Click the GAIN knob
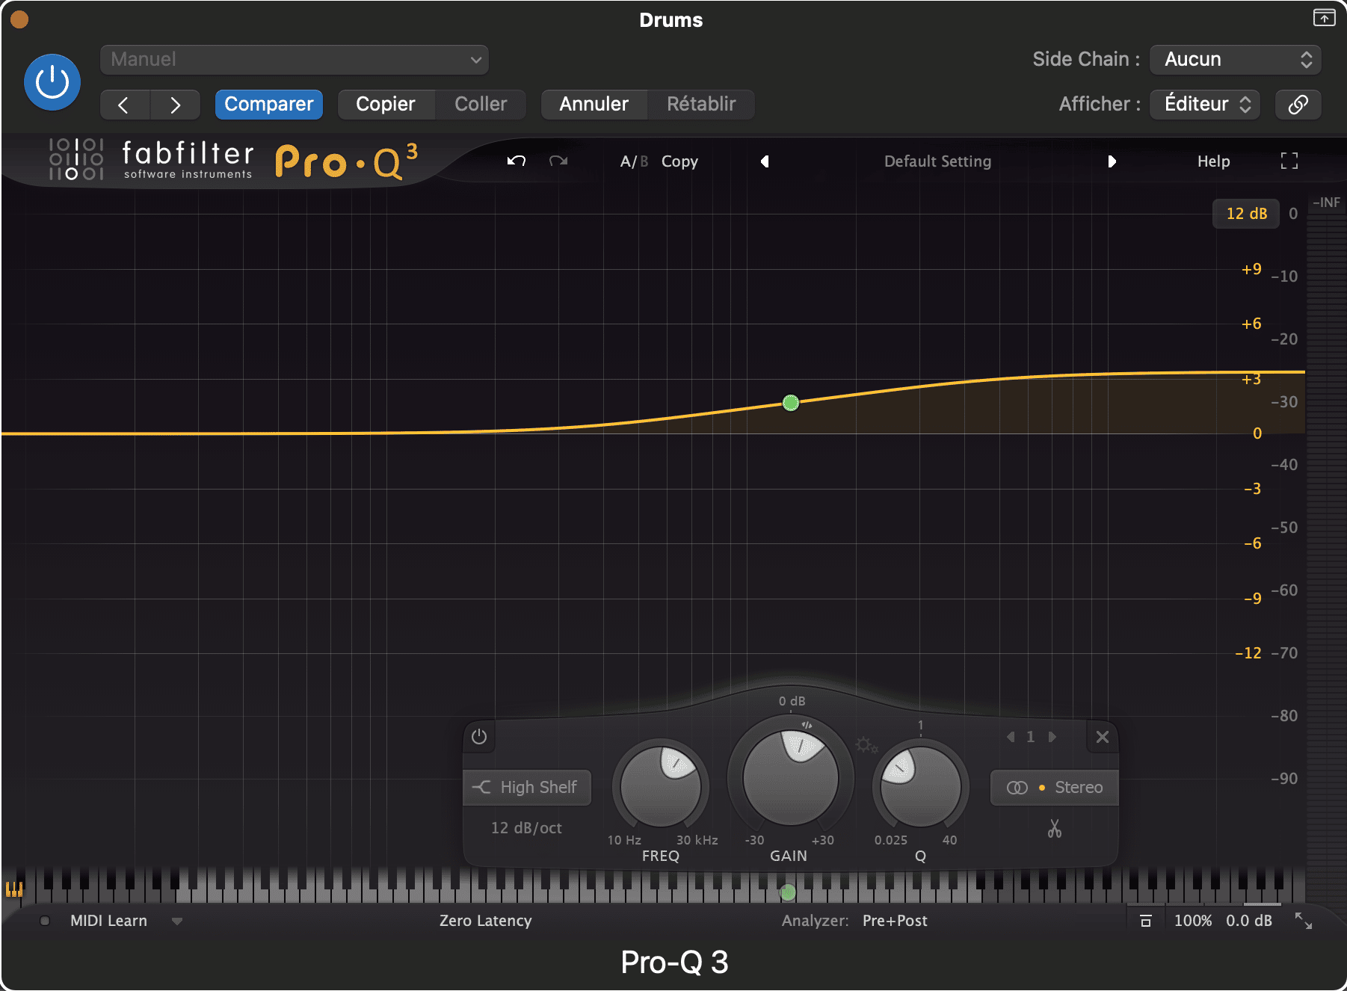 pos(791,777)
